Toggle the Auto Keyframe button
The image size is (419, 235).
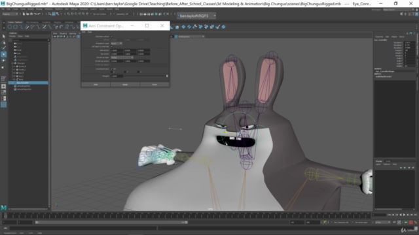(x=411, y=222)
